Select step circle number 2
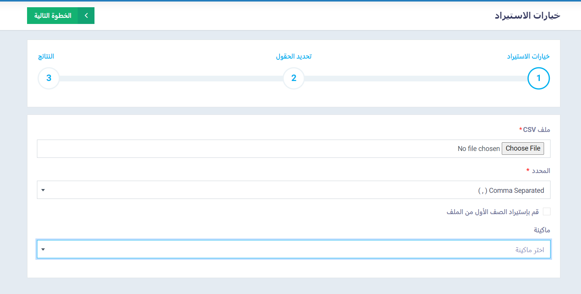 click(x=294, y=78)
